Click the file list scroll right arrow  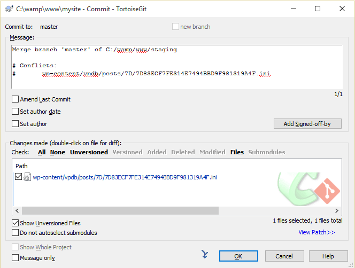(x=337, y=210)
